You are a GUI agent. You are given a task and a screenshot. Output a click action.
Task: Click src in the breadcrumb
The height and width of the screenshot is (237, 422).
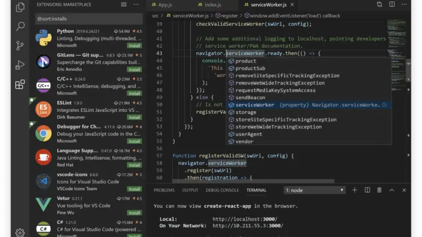coord(156,16)
